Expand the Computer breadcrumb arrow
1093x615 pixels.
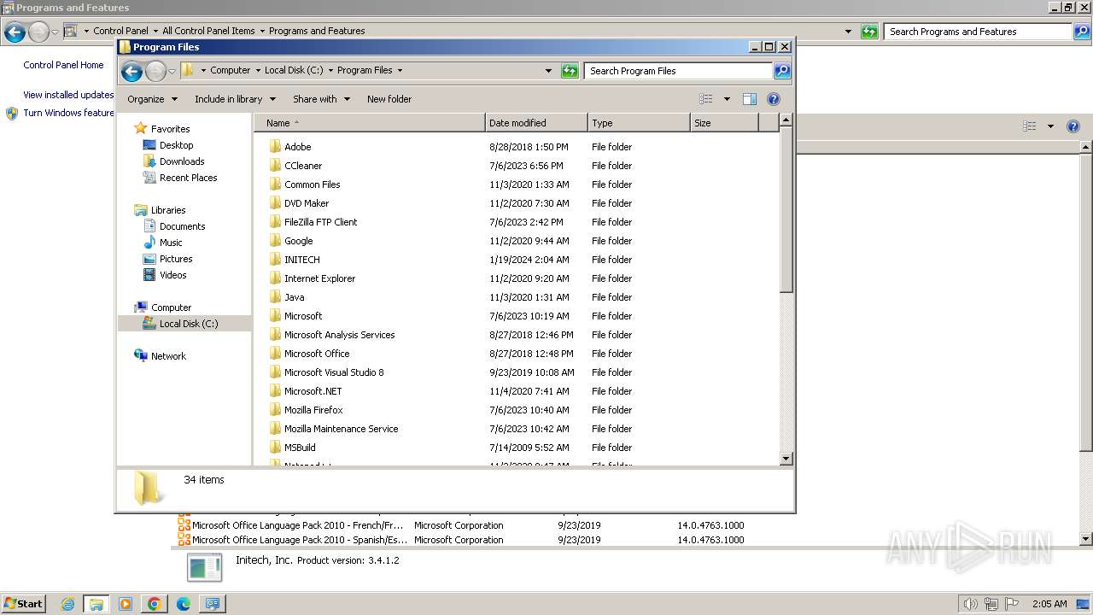click(x=258, y=71)
